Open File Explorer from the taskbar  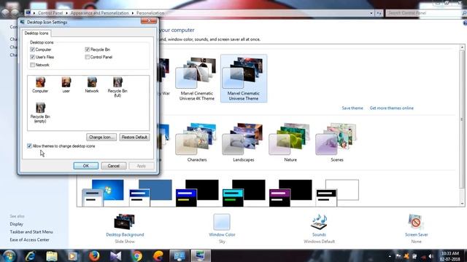pyautogui.click(x=52, y=255)
